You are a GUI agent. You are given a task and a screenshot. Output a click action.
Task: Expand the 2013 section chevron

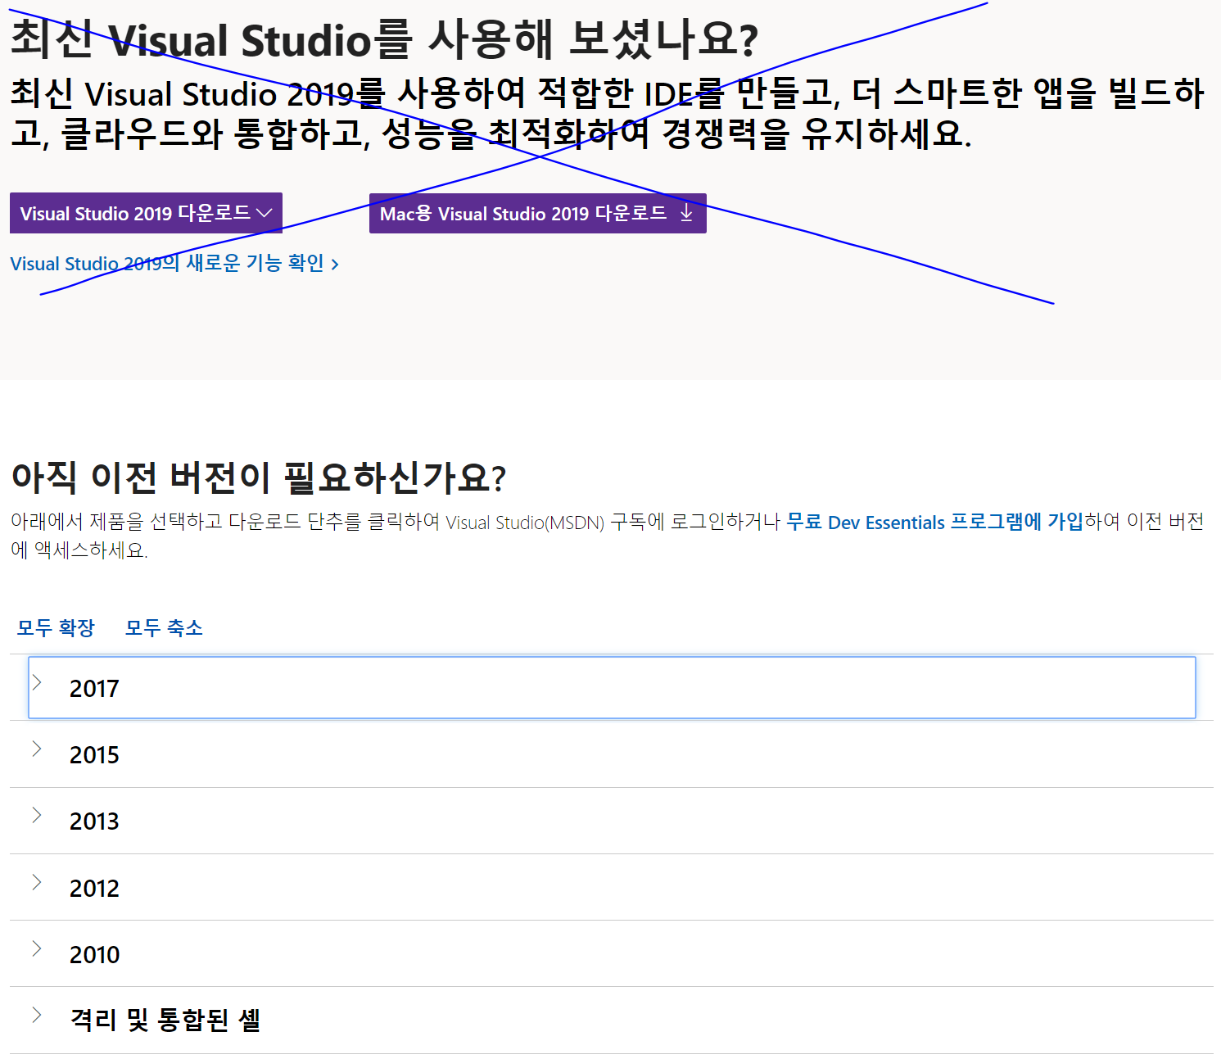click(x=37, y=815)
